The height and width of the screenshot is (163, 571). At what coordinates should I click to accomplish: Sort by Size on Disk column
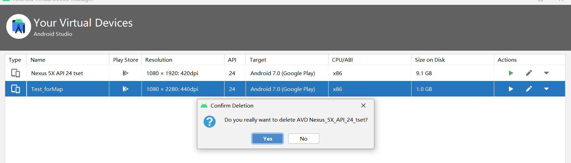coord(430,60)
